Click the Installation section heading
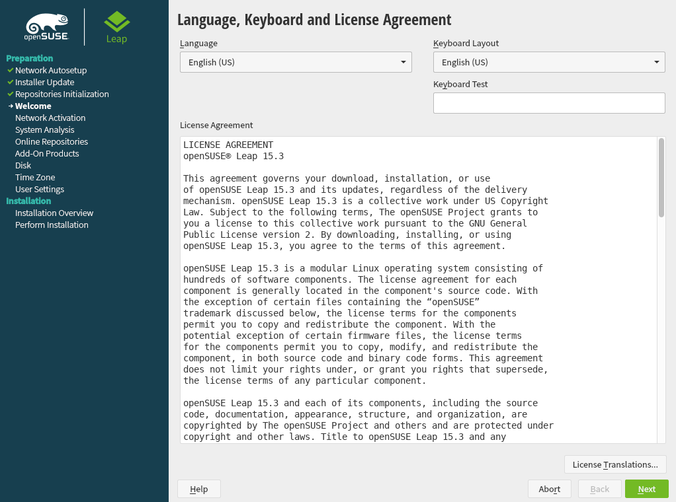The height and width of the screenshot is (502, 676). pos(28,201)
